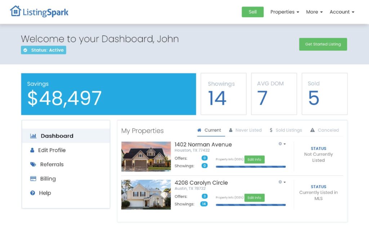The image size is (369, 233).
Task: Switch to the Never Listed tab
Action: coord(248,130)
